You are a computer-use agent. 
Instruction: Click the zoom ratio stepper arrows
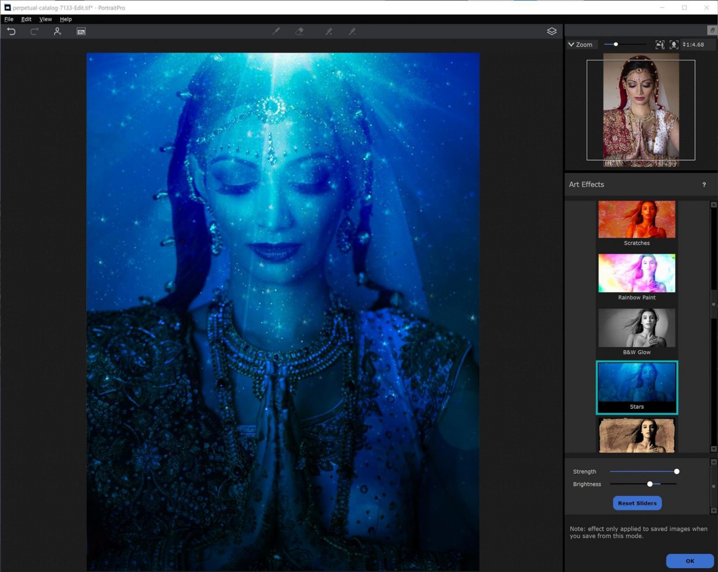pos(685,44)
